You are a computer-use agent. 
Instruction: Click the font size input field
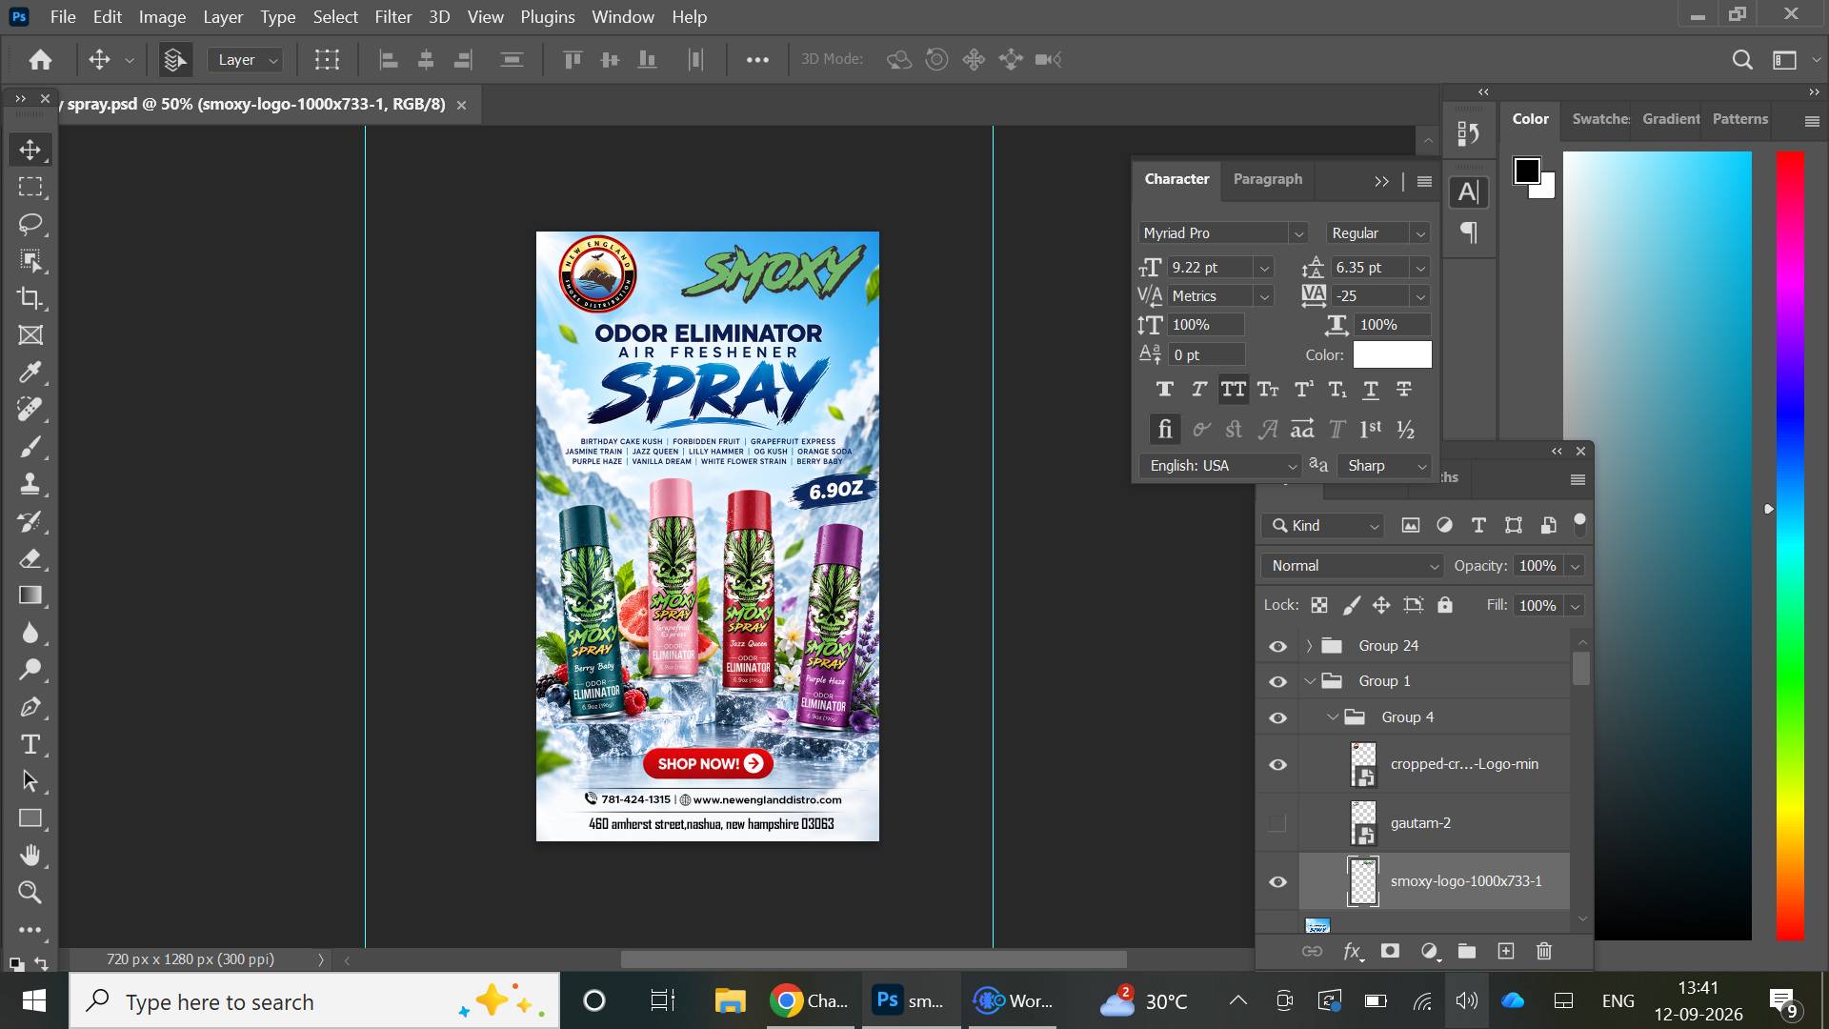tap(1209, 268)
